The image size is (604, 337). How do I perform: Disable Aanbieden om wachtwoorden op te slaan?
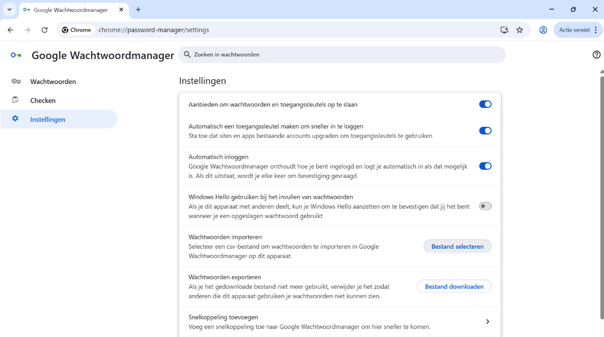(x=485, y=104)
